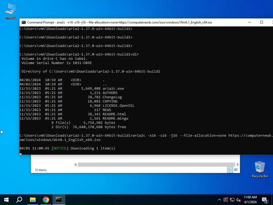This screenshot has width=273, height=205.
Task: Click 'NEWS' in the dir output
Action: [107, 110]
